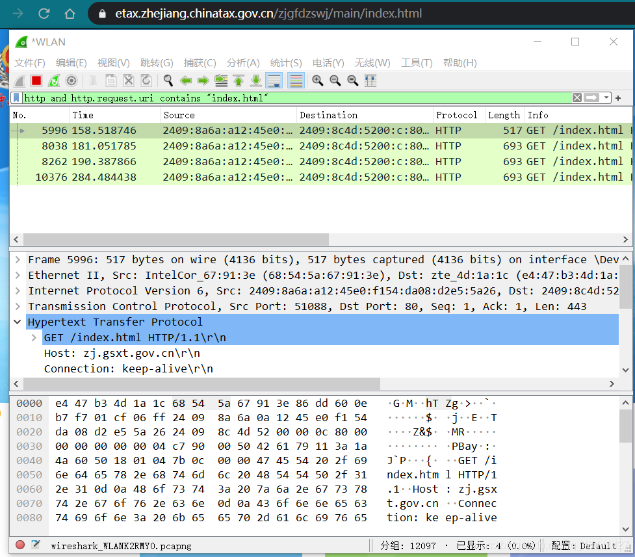Click the details pane horizontal scrollbar

click(x=201, y=383)
